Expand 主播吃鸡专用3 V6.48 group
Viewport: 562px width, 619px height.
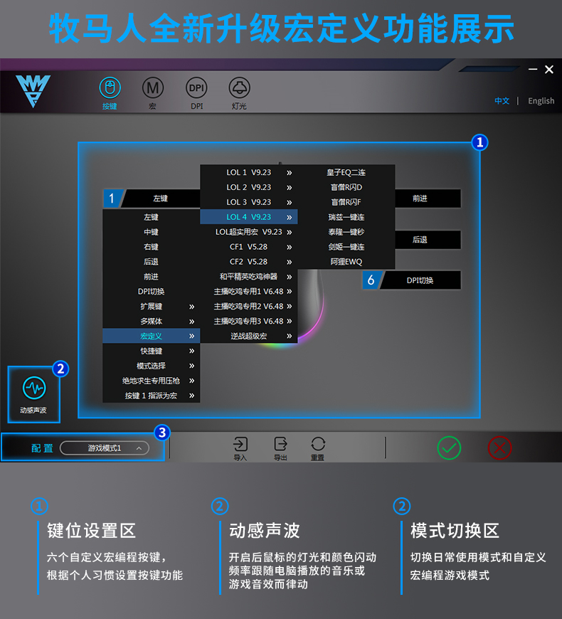pyautogui.click(x=249, y=321)
